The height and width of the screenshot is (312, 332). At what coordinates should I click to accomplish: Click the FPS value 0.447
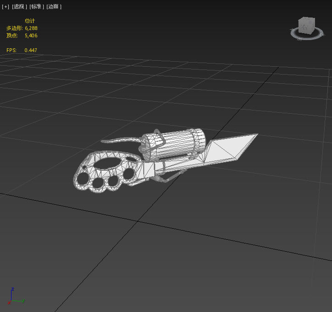coord(31,50)
